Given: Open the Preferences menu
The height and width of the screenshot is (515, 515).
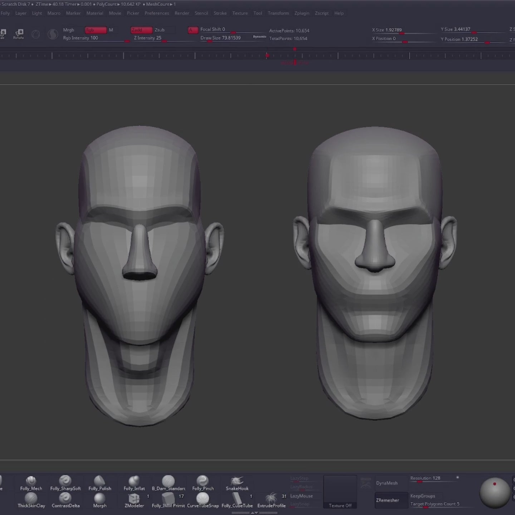Looking at the screenshot, I should pyautogui.click(x=157, y=13).
